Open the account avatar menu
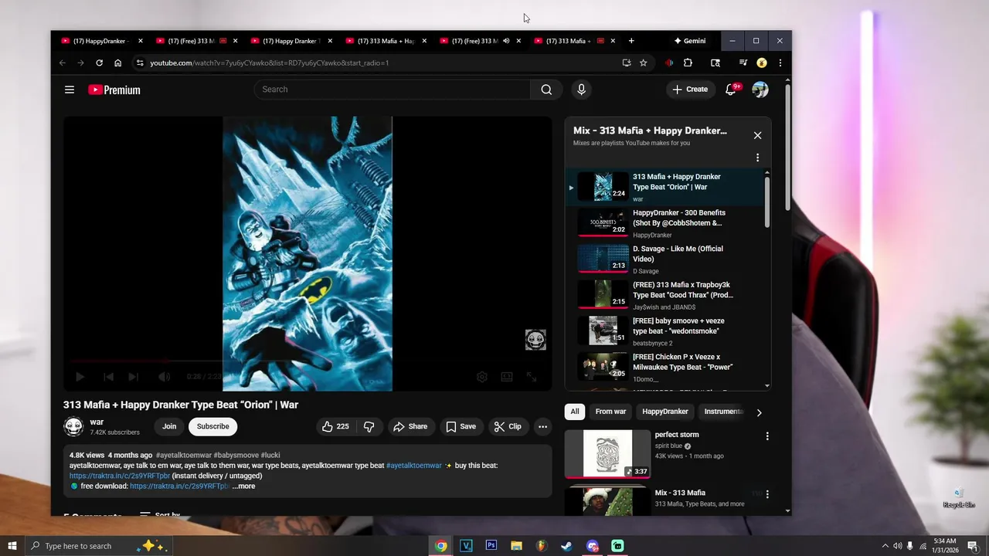 [760, 90]
